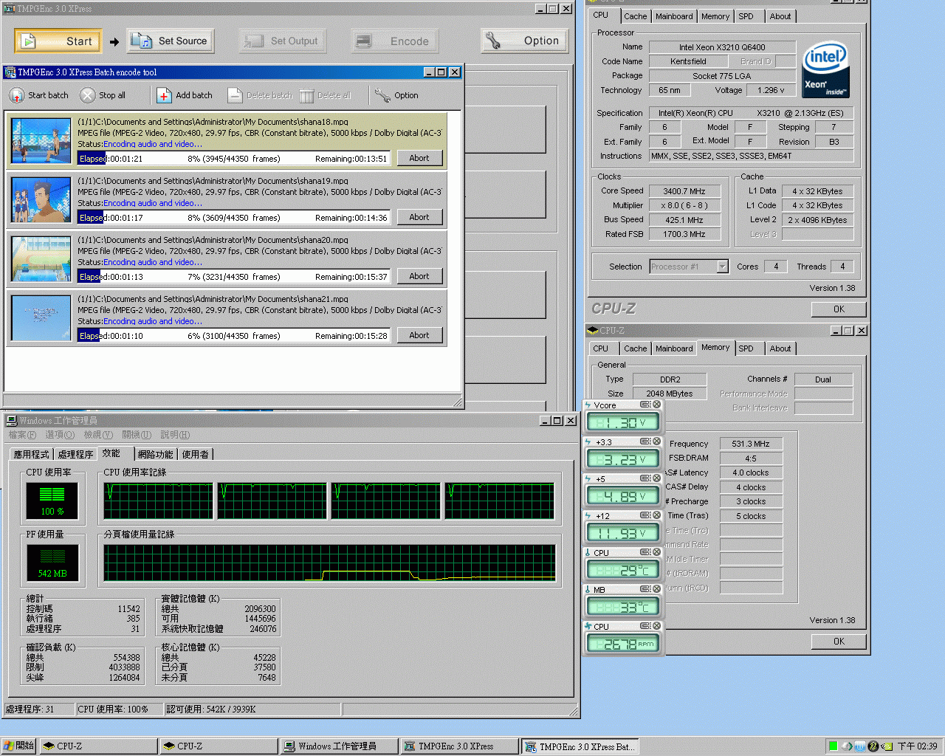Open About tab in upper CPU-Z window
945x756 pixels.
tap(780, 16)
